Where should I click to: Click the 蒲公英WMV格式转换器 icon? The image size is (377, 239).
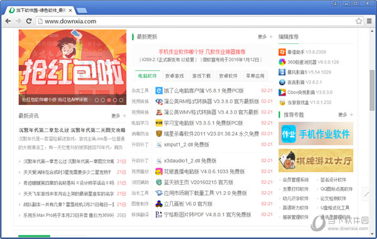159,112
